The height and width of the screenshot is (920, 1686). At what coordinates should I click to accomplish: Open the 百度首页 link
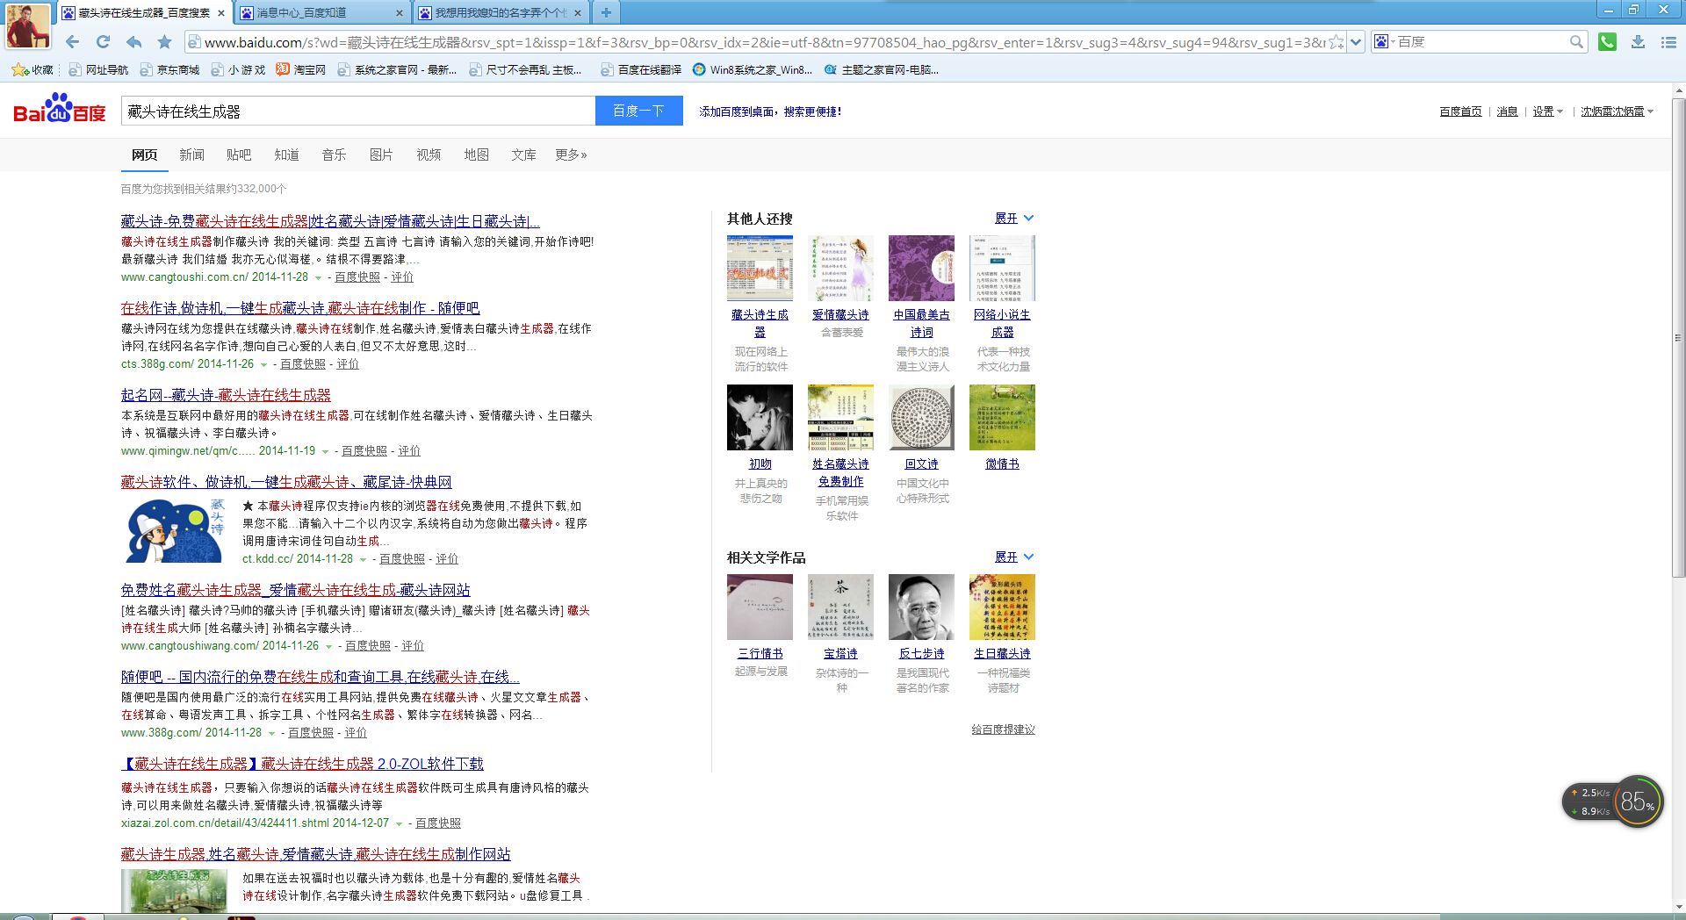[x=1460, y=111]
